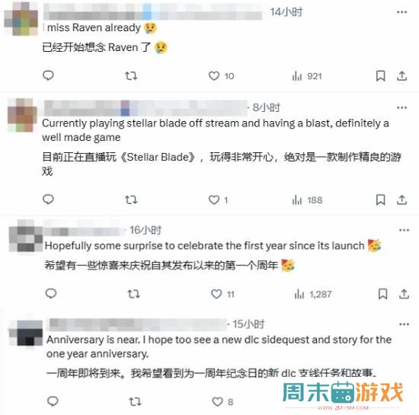Open more options on the 8小时 tweet

402,107
